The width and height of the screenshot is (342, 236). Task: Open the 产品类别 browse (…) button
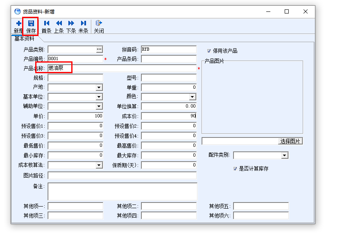[99, 49]
